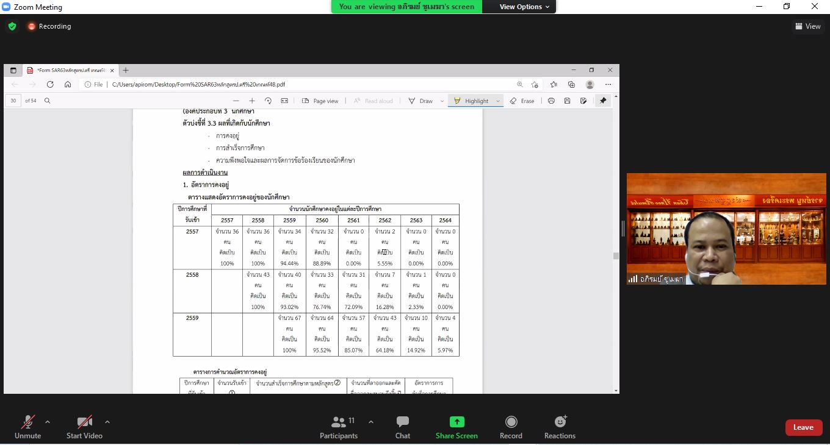Add this page to favorites
Viewport: 830px width, 445px height.
pyautogui.click(x=535, y=85)
